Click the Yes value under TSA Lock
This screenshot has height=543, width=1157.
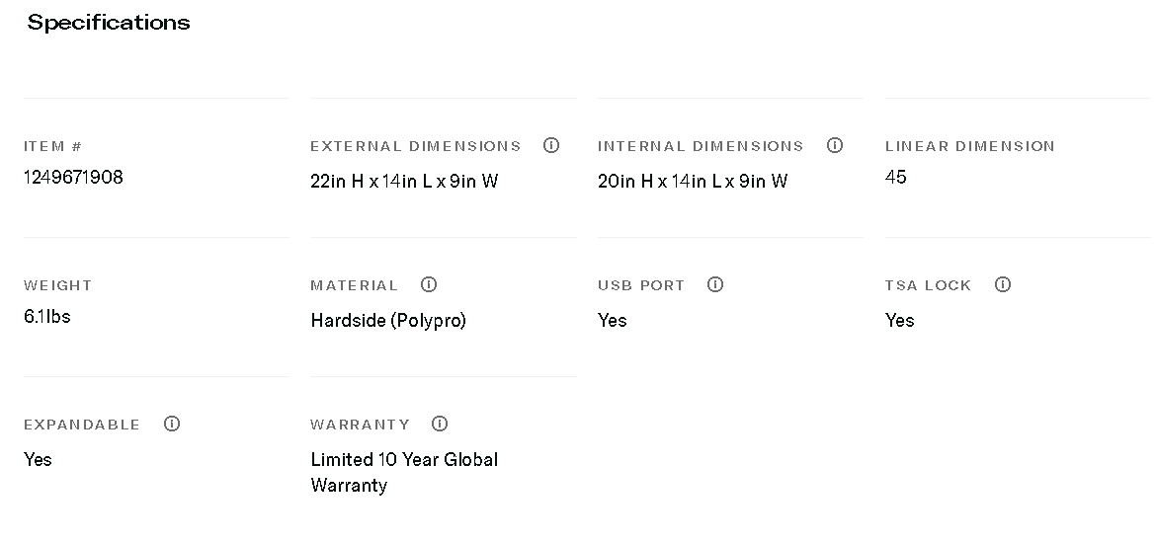pyautogui.click(x=899, y=321)
